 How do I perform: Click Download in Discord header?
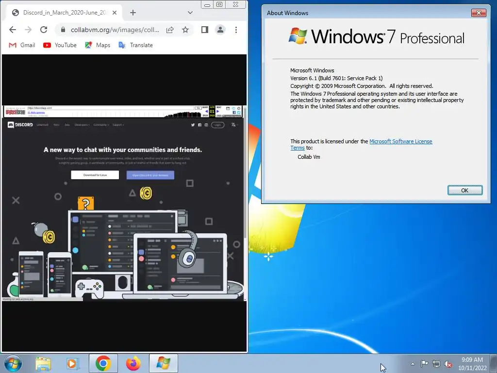click(x=43, y=125)
